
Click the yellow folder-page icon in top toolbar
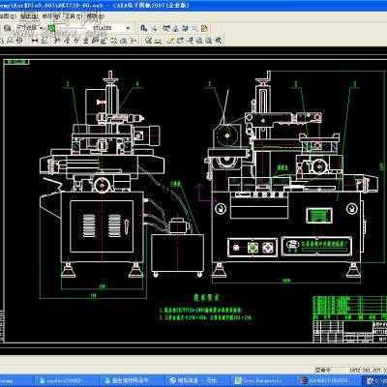click(205, 28)
